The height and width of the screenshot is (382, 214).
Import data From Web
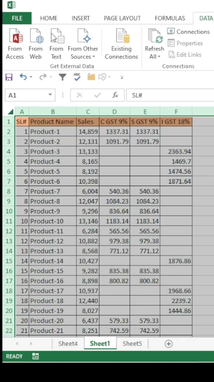pyautogui.click(x=36, y=44)
